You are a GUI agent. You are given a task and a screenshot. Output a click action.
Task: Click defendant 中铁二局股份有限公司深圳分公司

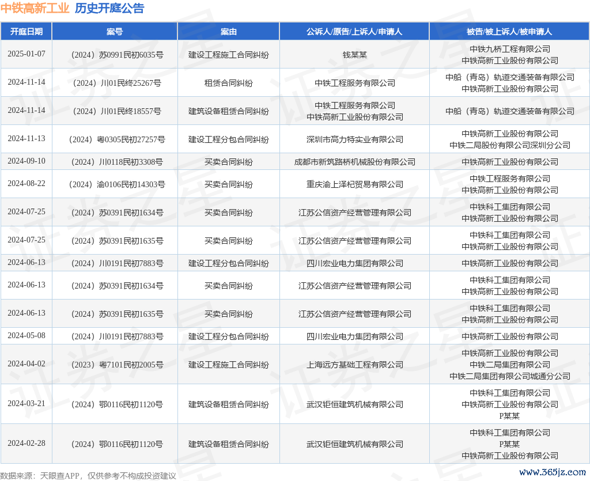coord(510,145)
